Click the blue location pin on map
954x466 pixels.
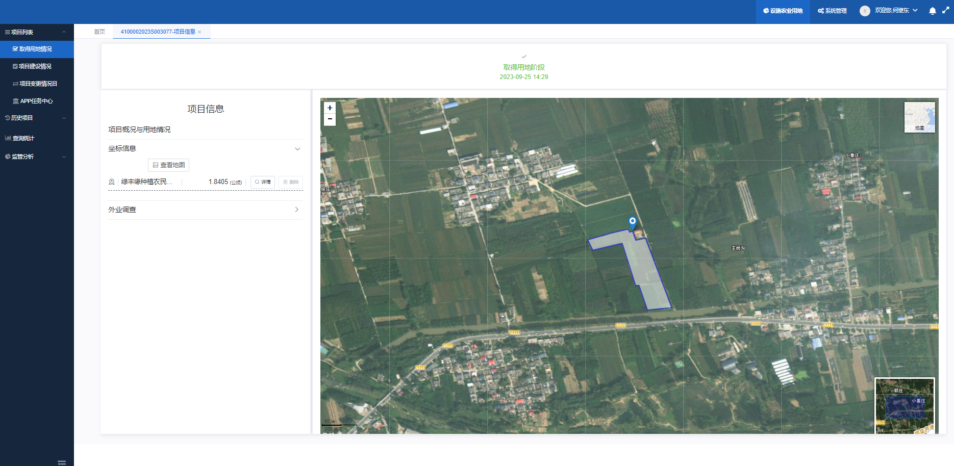tap(632, 222)
